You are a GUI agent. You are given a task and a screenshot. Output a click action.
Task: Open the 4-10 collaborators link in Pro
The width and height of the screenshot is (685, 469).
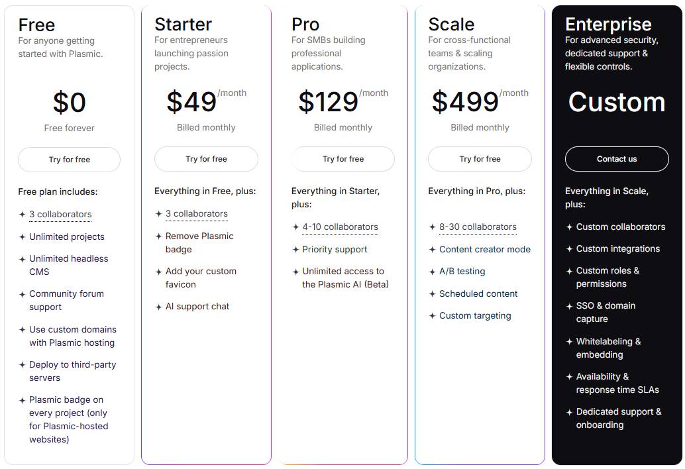pyautogui.click(x=341, y=227)
